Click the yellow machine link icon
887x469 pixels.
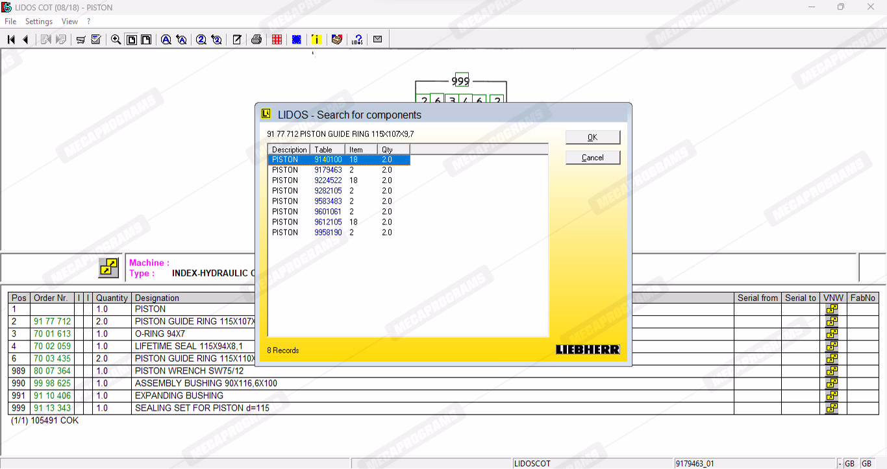tap(108, 267)
